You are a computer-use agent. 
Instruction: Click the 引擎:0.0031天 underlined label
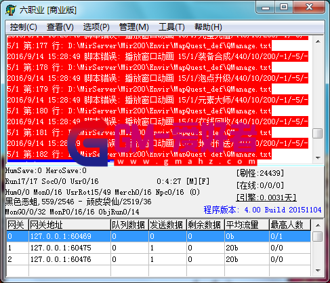point(266,197)
